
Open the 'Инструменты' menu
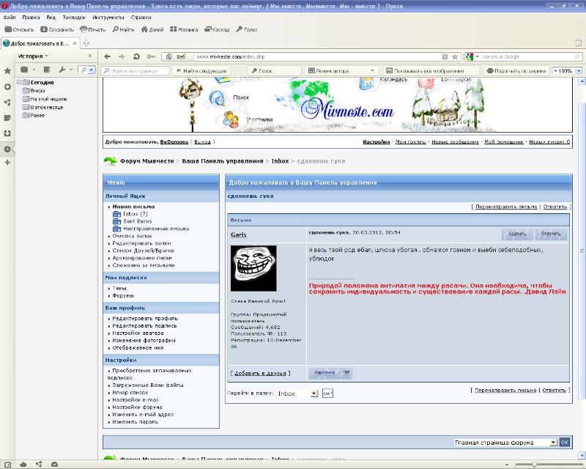tap(108, 15)
